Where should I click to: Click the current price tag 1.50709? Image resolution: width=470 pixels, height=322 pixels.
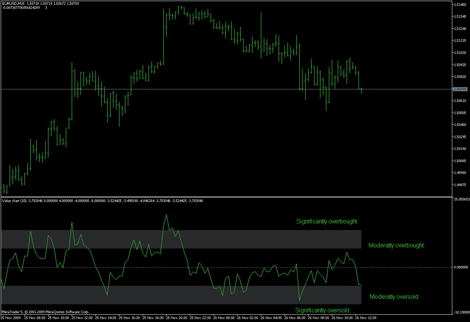point(460,89)
